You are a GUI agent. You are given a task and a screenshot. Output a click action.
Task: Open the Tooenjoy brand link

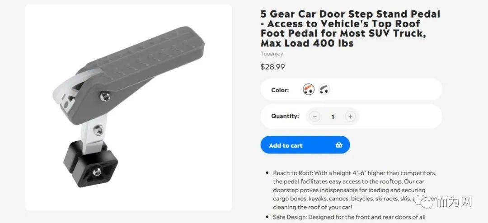click(272, 54)
